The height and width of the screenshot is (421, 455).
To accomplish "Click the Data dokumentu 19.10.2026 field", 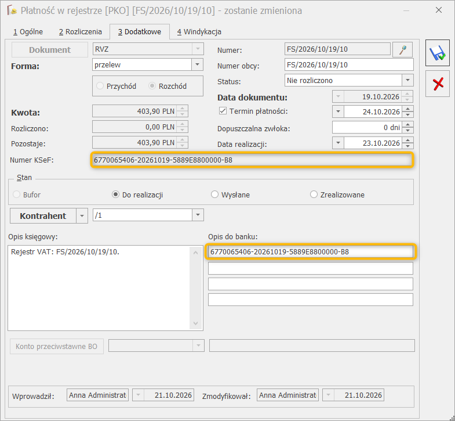I will point(373,96).
